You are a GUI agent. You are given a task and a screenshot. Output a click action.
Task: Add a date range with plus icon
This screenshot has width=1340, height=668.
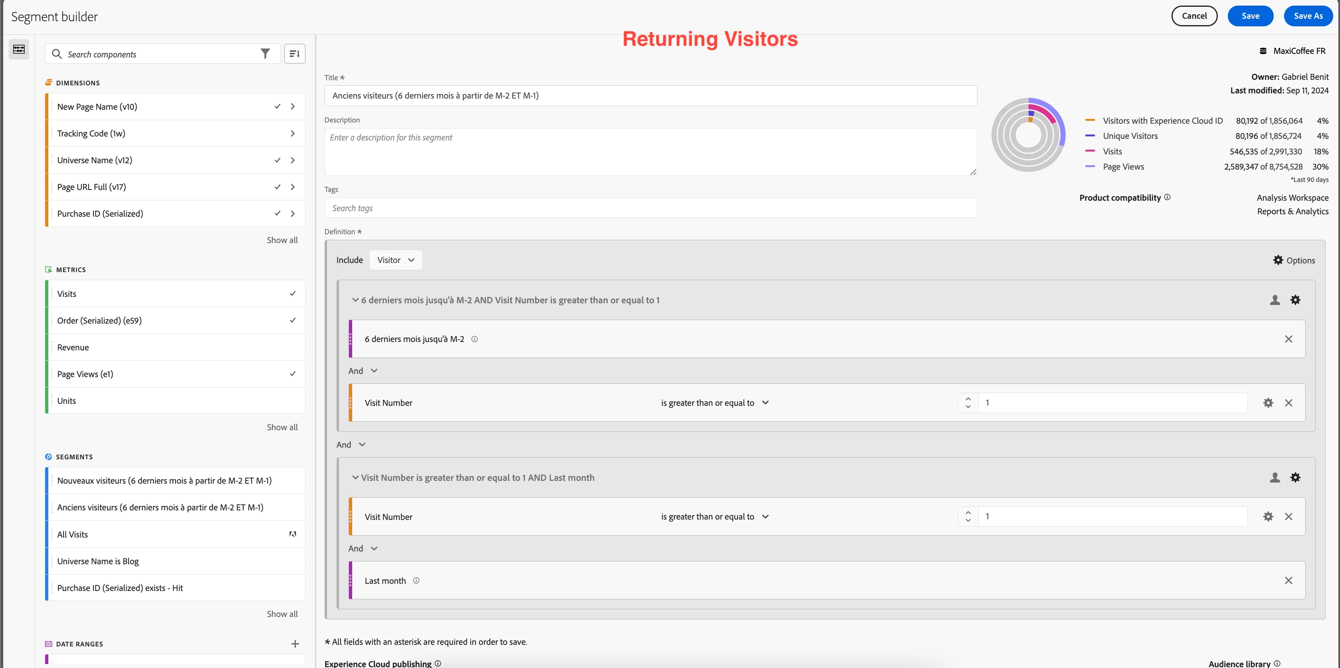pos(295,644)
